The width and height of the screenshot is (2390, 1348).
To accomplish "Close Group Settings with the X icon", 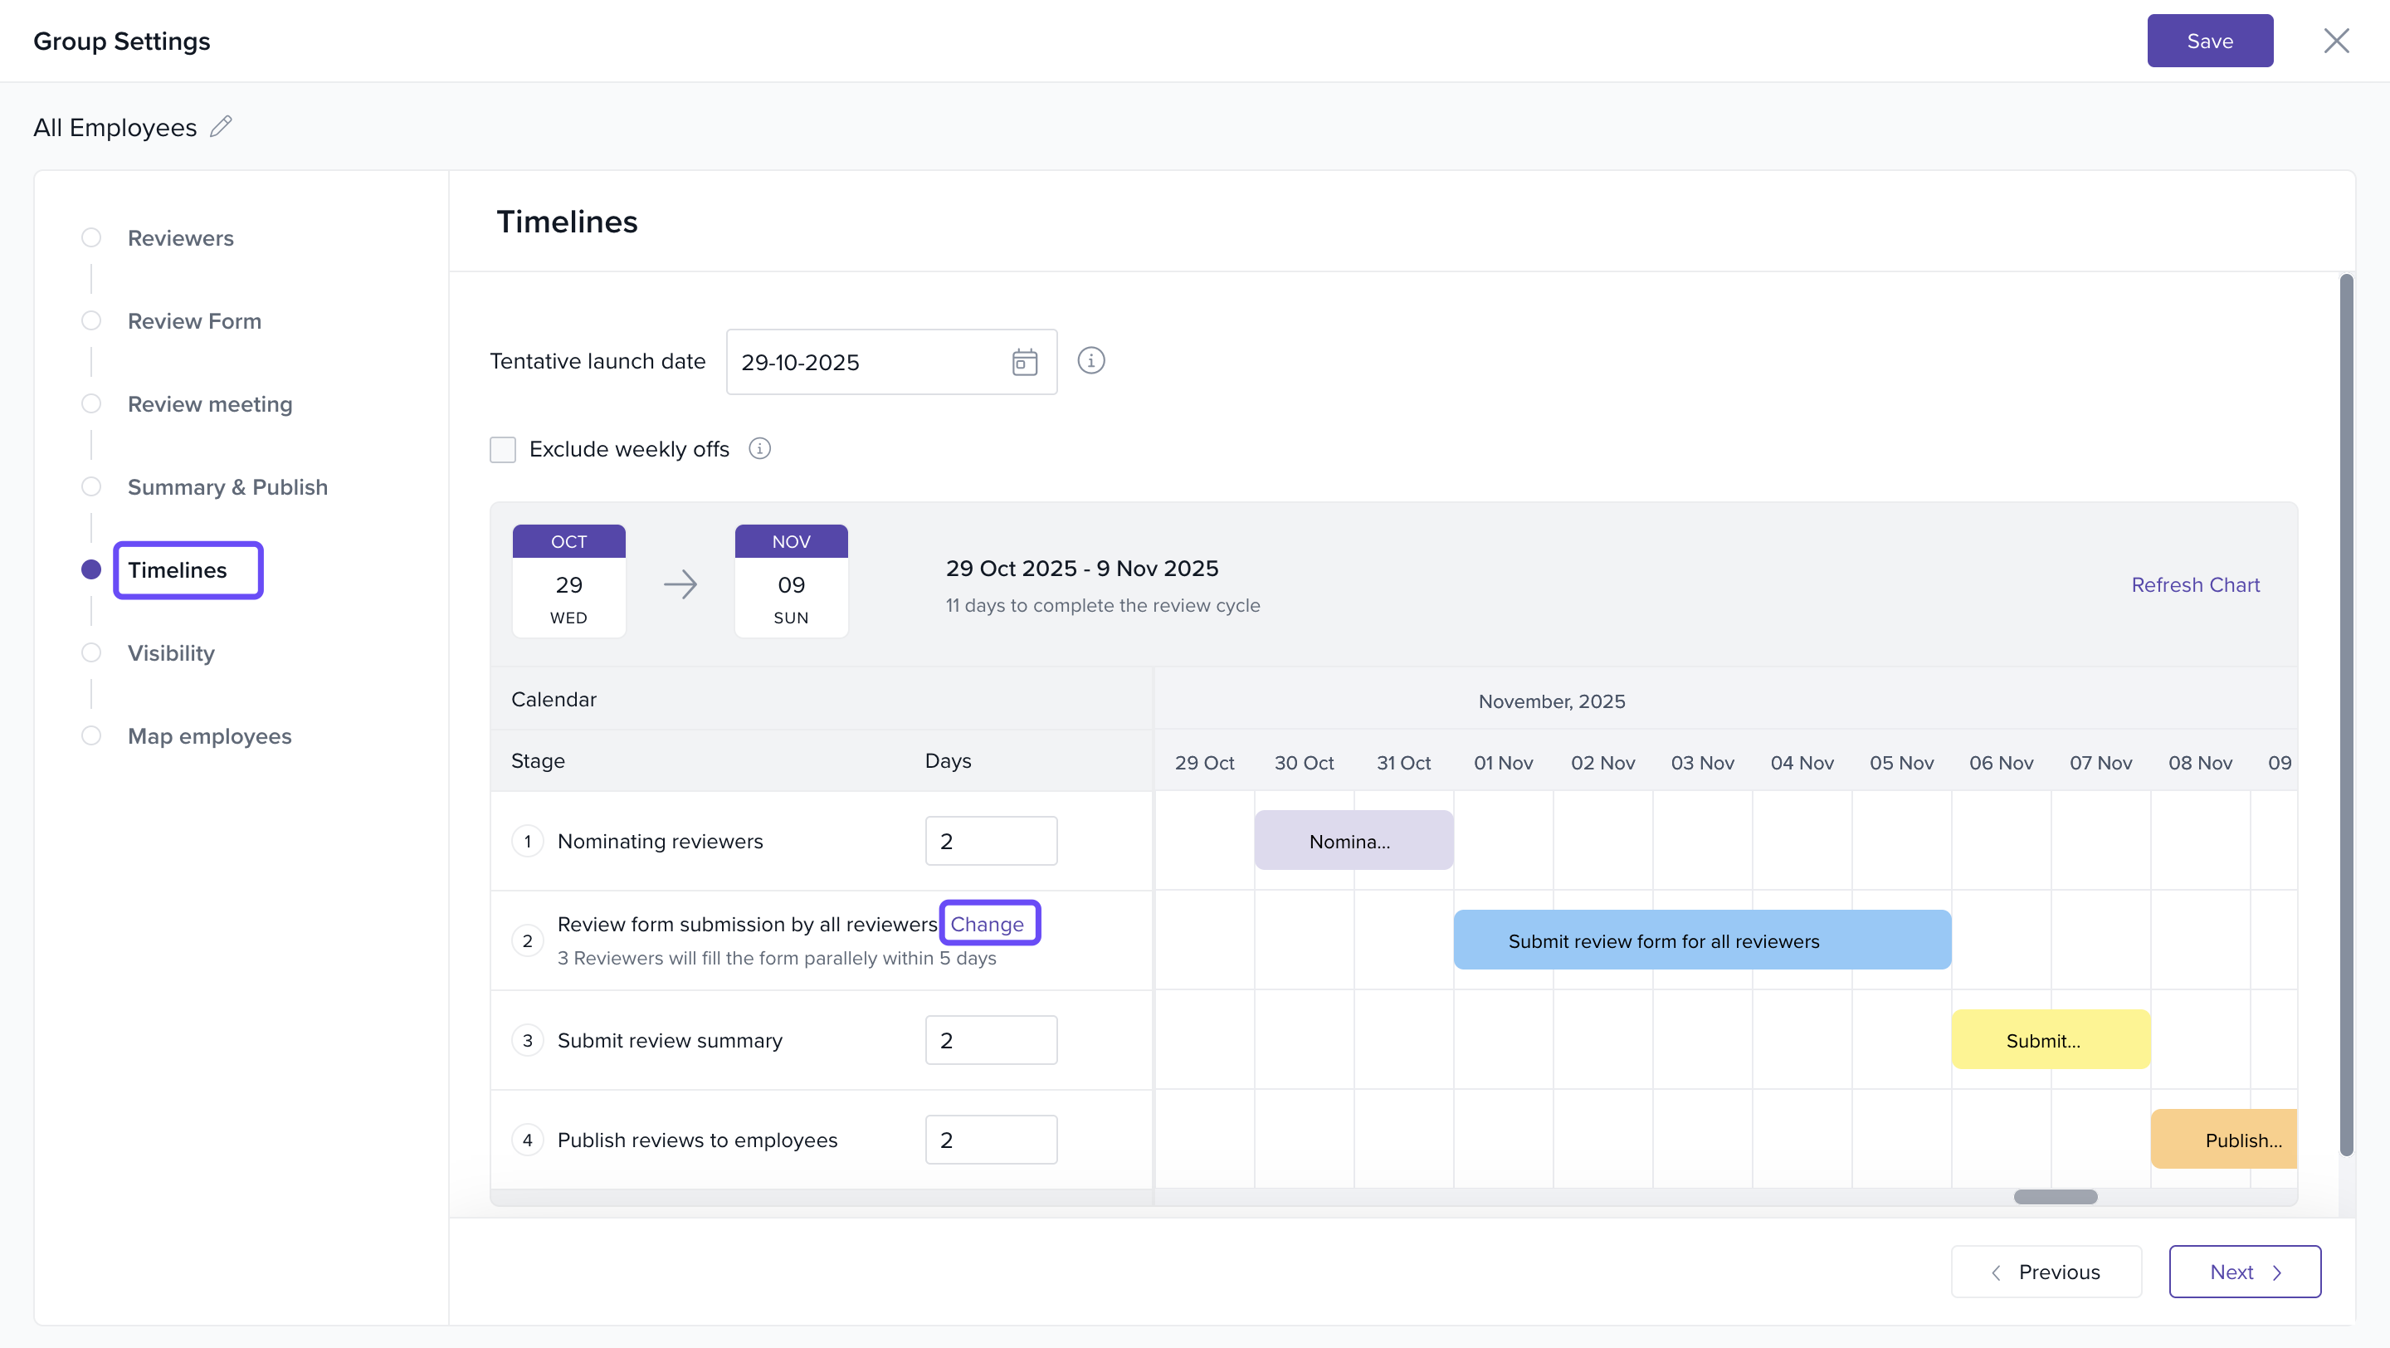I will tap(2336, 41).
